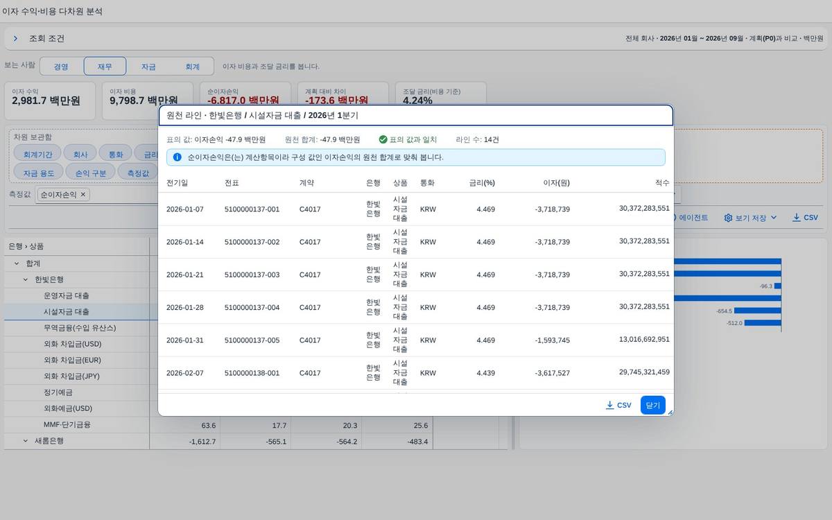Open the 보기 저장 dropdown
This screenshot has width=832, height=520.
point(751,218)
